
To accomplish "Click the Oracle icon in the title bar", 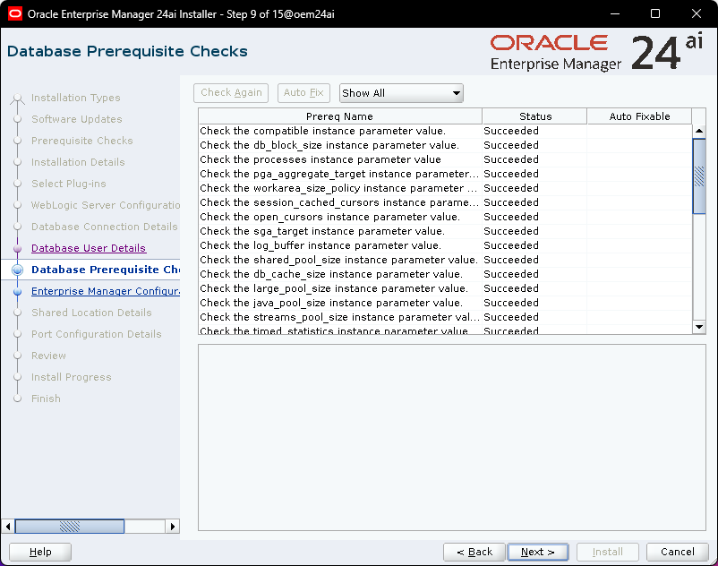I will point(14,13).
